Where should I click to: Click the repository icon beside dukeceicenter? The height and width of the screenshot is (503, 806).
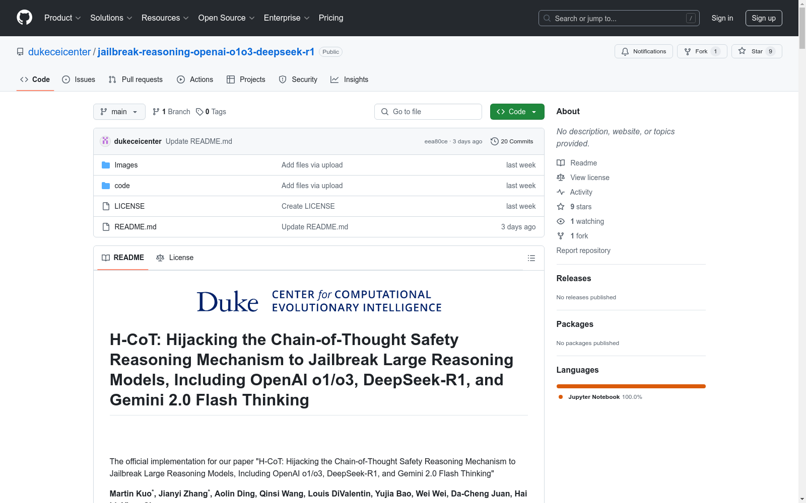[x=20, y=52]
